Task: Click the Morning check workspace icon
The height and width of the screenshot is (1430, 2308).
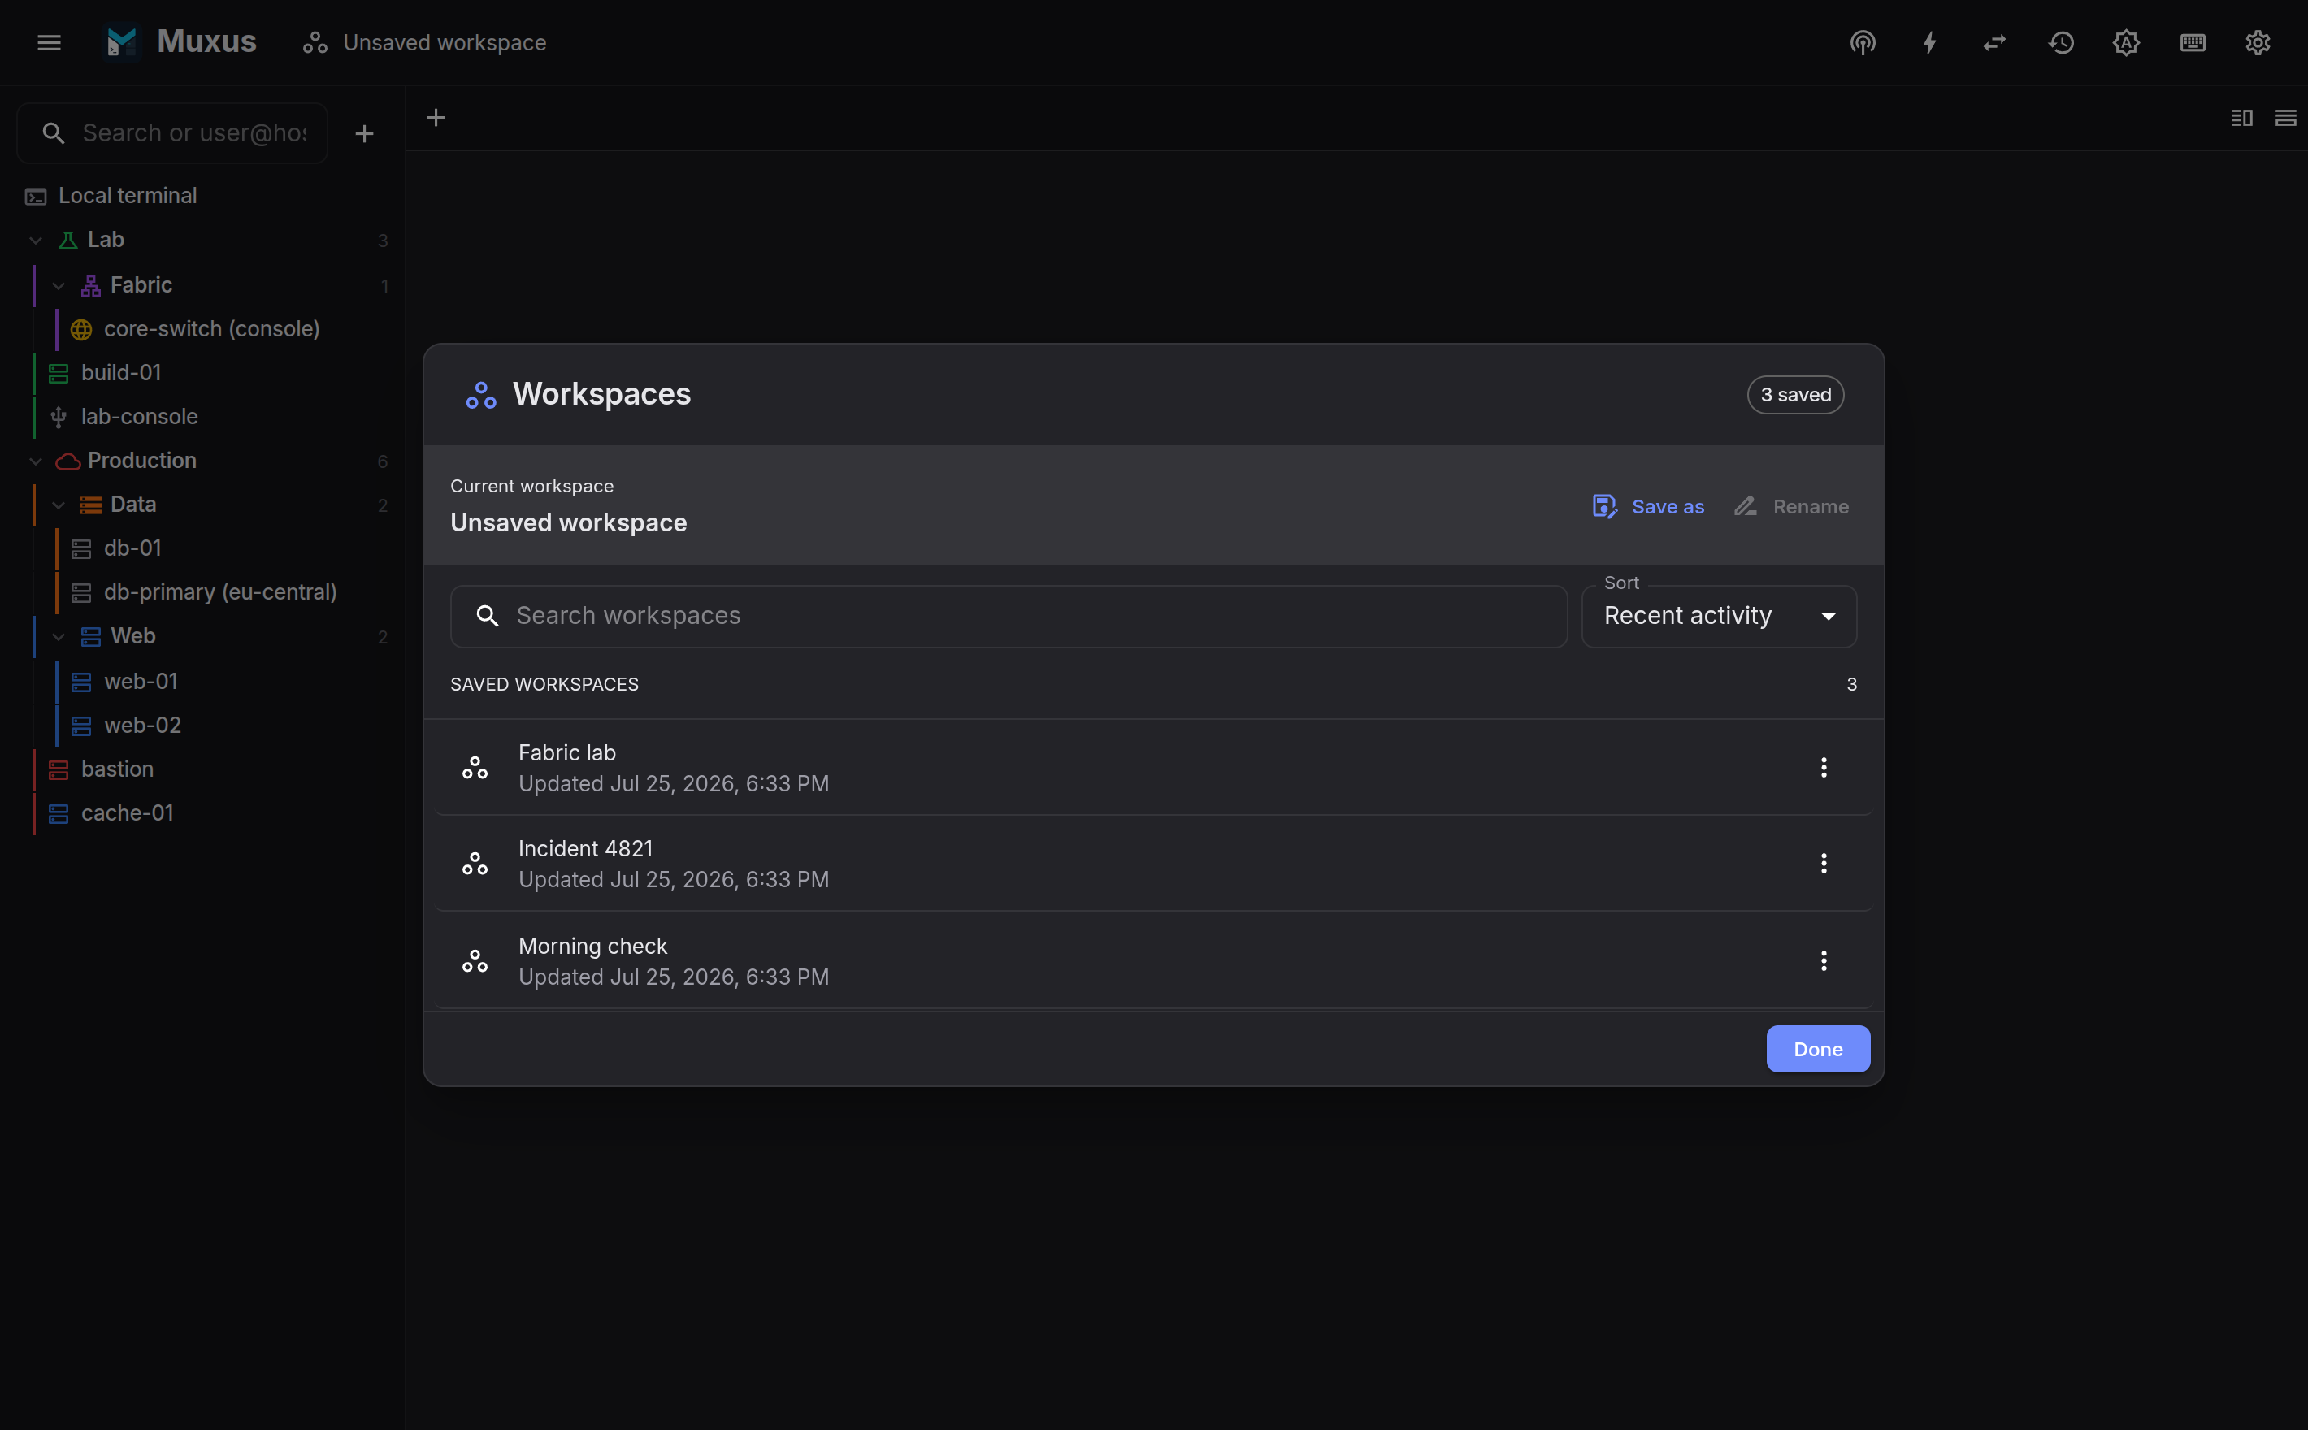Action: click(x=475, y=961)
